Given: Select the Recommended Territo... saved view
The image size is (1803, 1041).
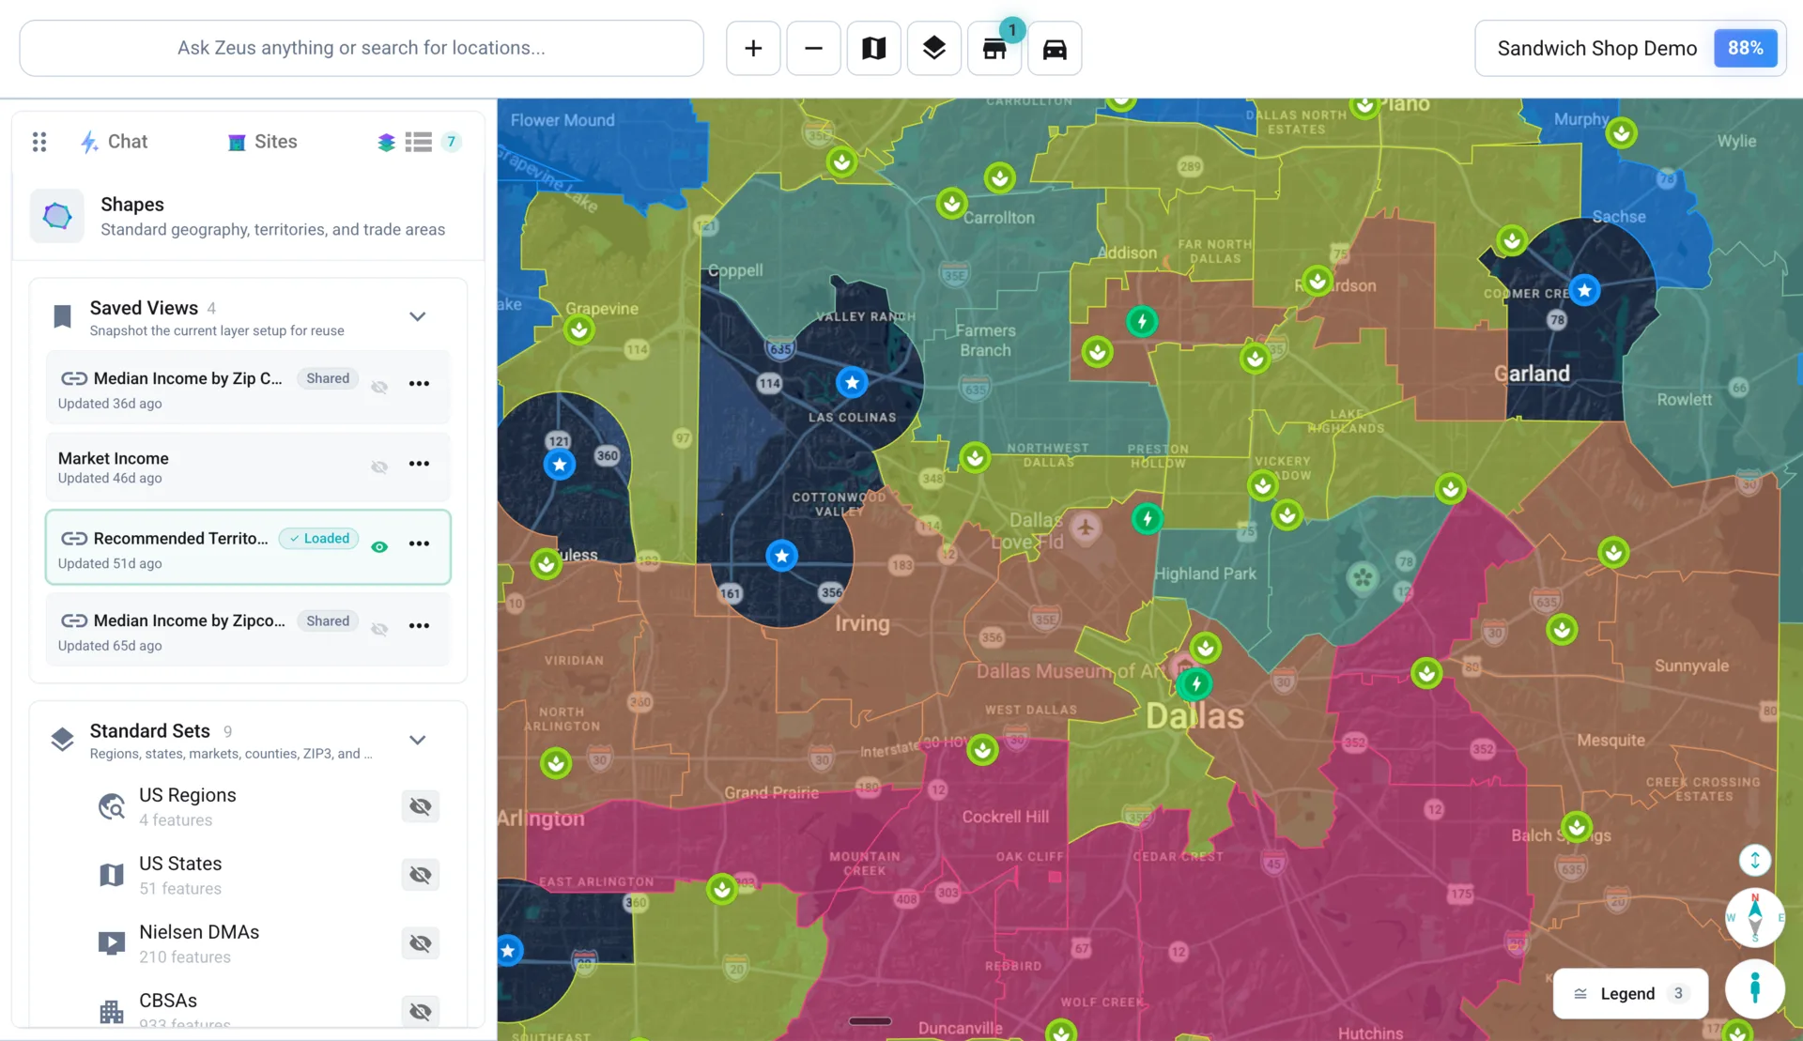Looking at the screenshot, I should [x=248, y=547].
